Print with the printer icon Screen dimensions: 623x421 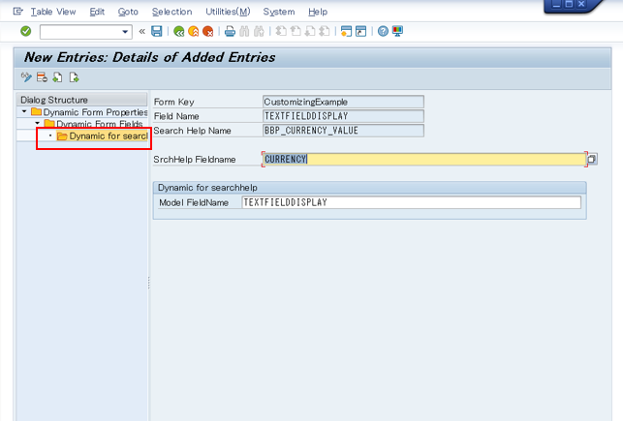tap(230, 31)
